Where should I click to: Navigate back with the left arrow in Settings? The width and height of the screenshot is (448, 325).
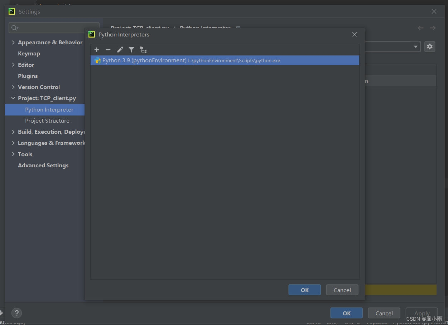pos(420,28)
